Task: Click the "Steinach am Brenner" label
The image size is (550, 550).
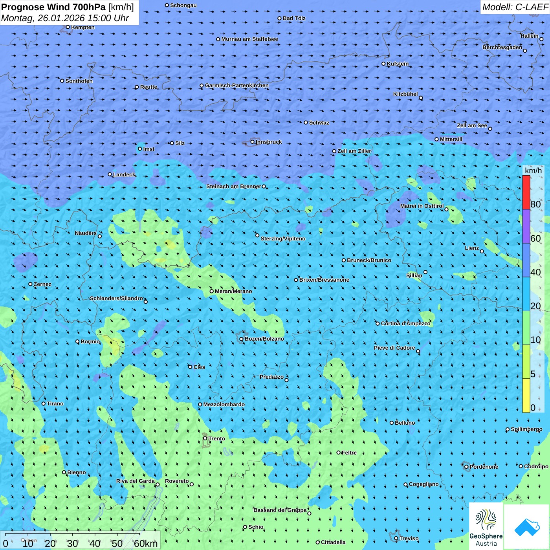Action: coord(234,186)
